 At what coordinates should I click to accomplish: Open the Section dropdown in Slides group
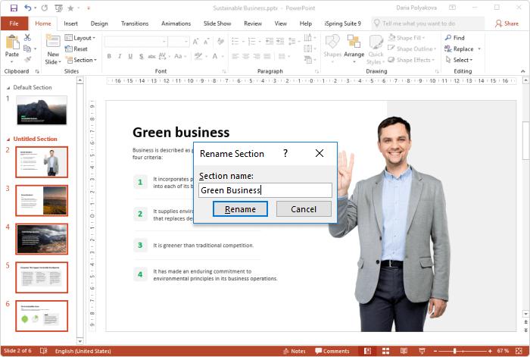coord(83,60)
